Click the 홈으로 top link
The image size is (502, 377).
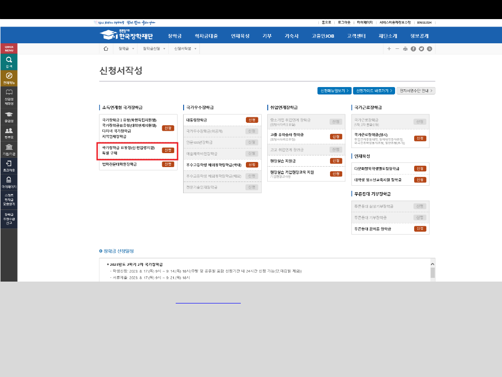tap(326, 22)
